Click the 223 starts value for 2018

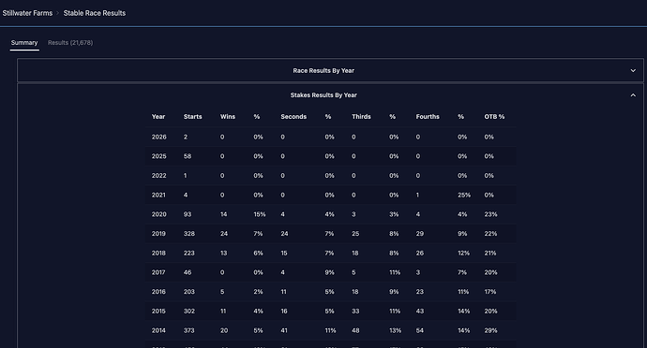pos(189,254)
